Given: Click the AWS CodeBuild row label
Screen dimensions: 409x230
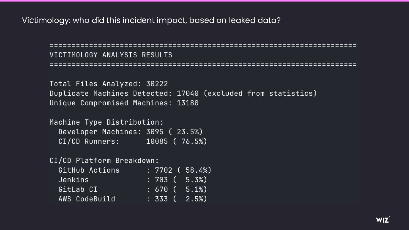Looking at the screenshot, I should (87, 199).
